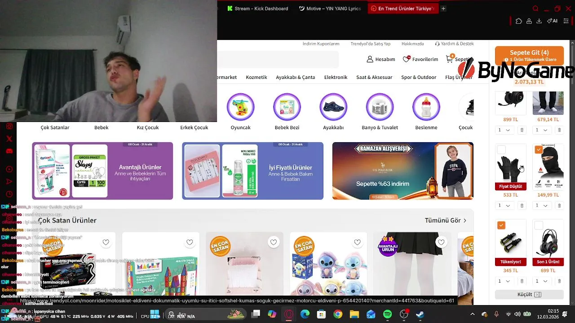Open the Oyuncak category circle
The height and width of the screenshot is (323, 575).
coord(241,107)
